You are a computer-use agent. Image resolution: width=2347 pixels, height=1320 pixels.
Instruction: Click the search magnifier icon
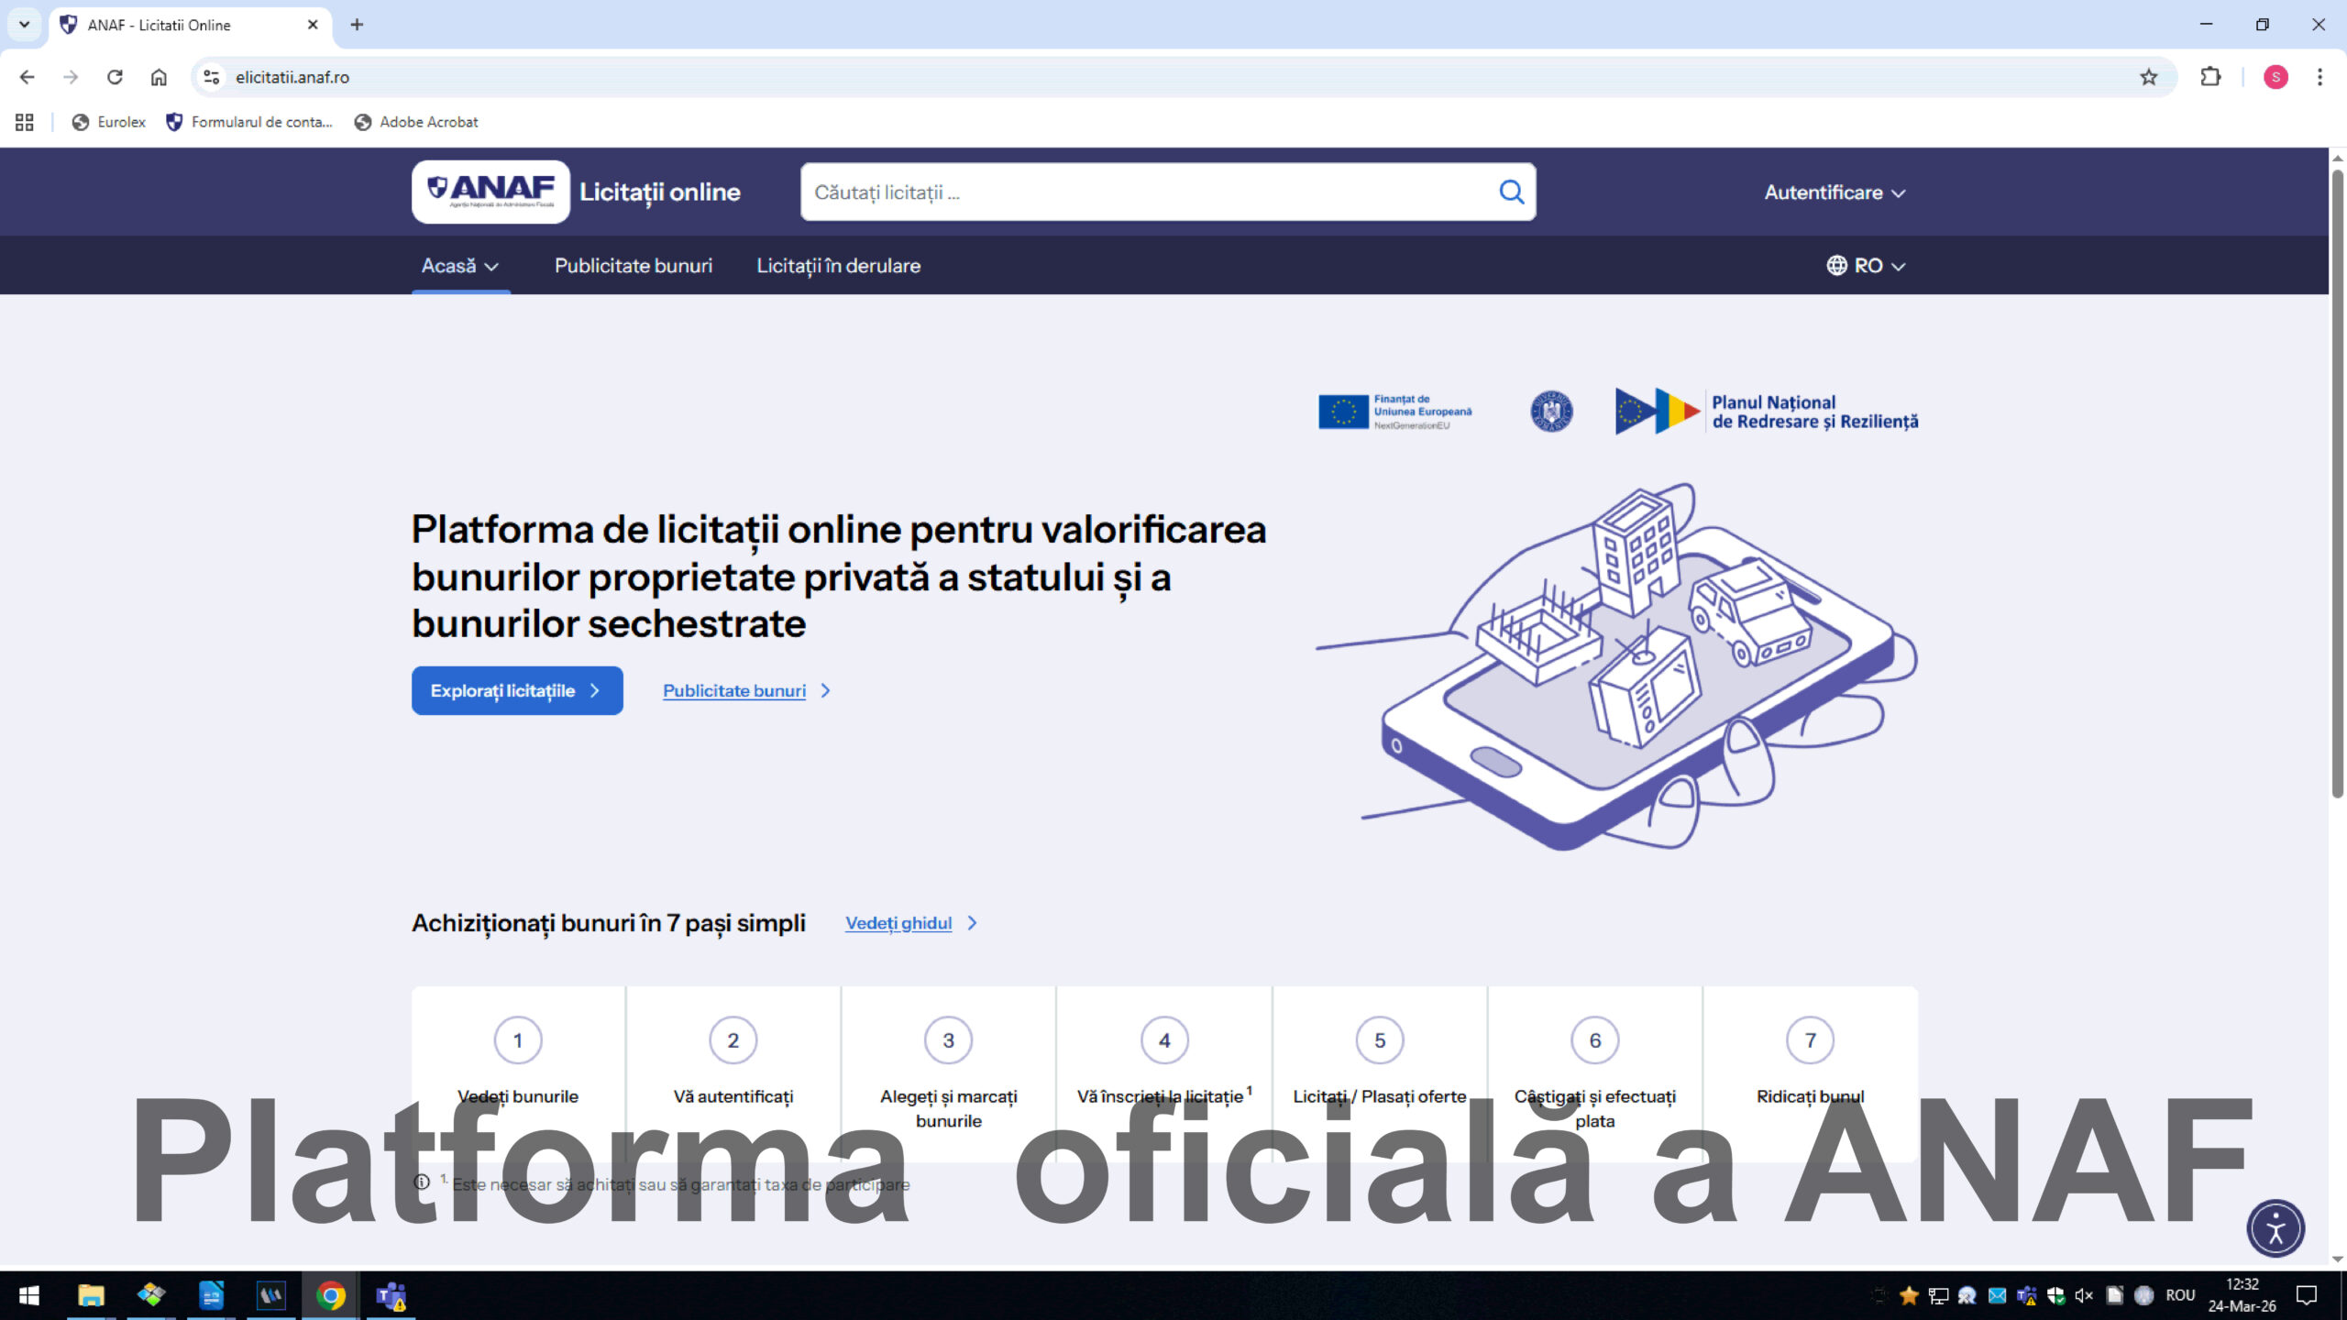click(x=1511, y=192)
